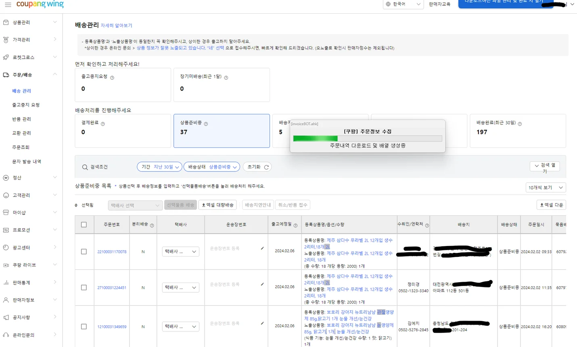Image resolution: width=577 pixels, height=347 pixels.
Task: Open the 기간 지난 30일 filter dropdown
Action: tap(159, 167)
